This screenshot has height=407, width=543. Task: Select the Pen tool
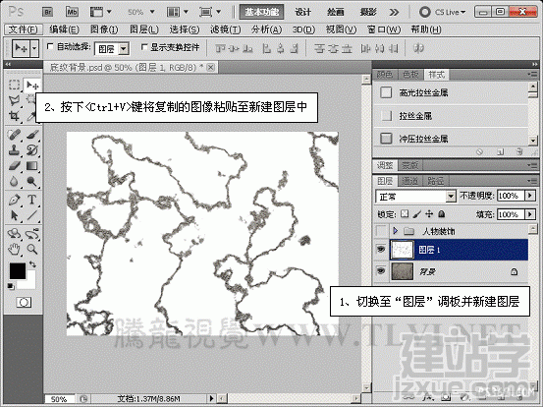tap(14, 200)
